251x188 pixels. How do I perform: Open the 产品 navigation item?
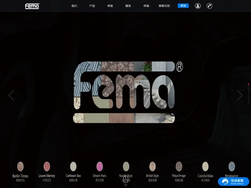click(92, 6)
